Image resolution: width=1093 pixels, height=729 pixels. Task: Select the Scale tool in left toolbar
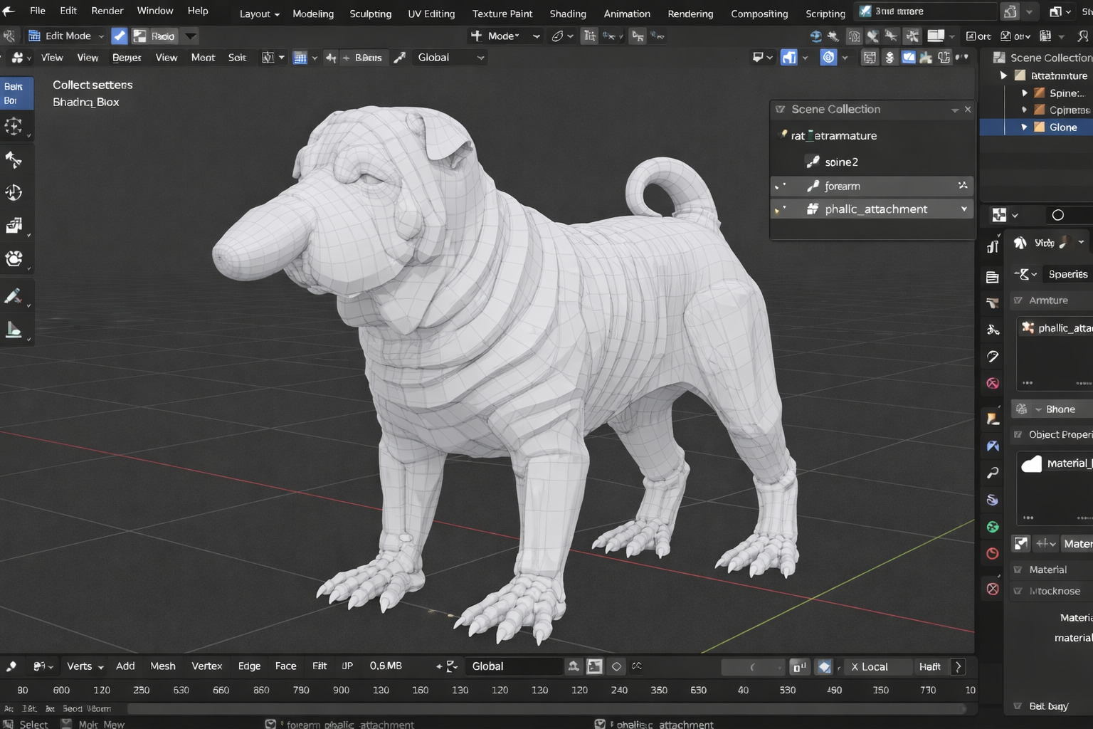14,226
